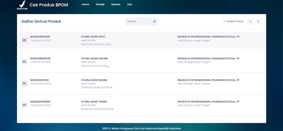Viewport: 283px width, 131px height.
Task: Click the Daftar Semua Produk heading
Action: point(41,21)
